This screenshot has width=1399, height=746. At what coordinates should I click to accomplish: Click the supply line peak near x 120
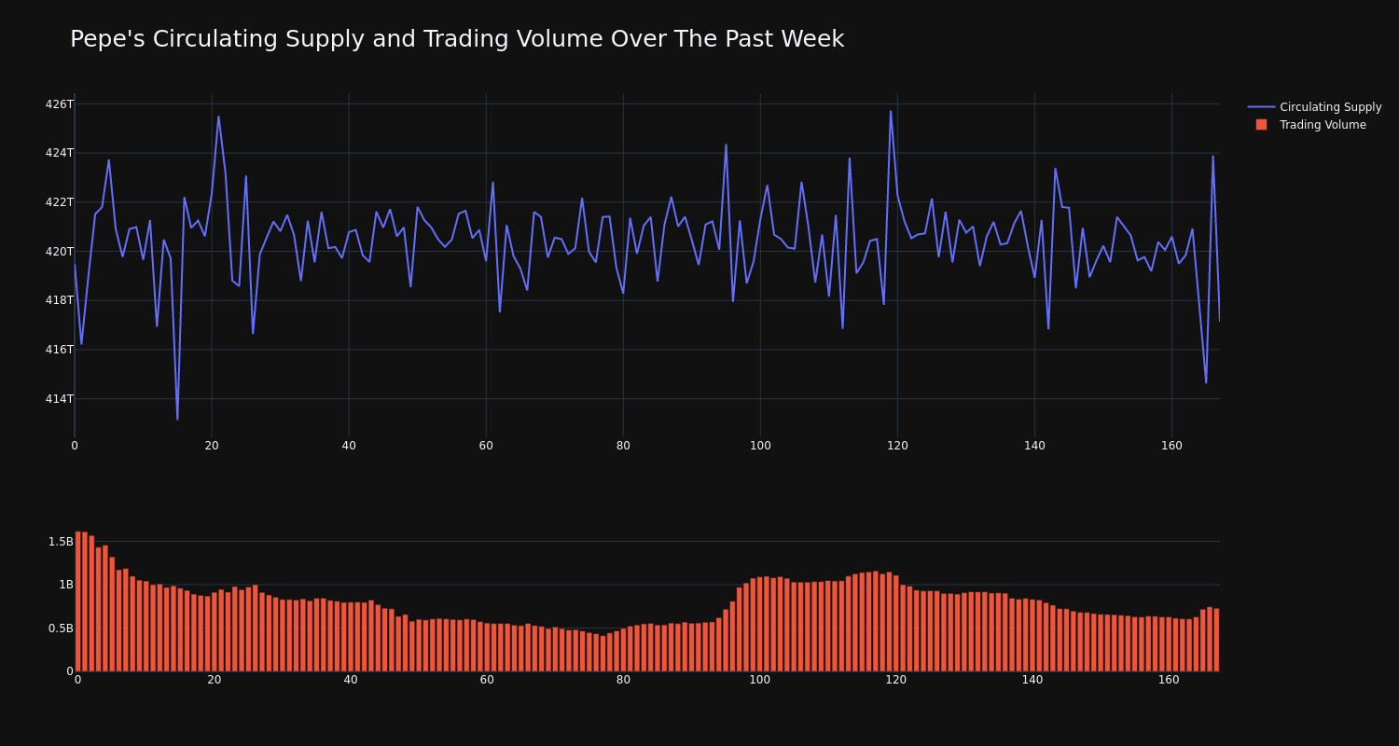coord(891,111)
